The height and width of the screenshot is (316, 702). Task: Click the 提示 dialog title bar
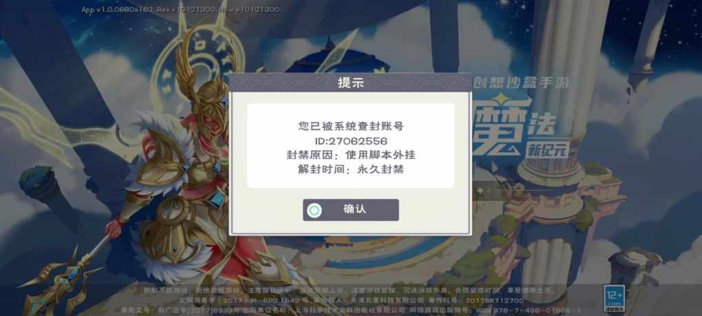click(350, 83)
